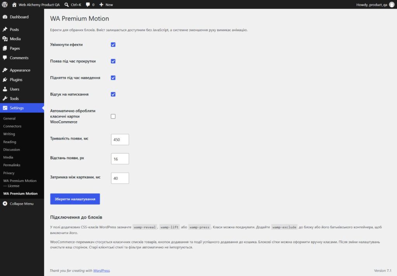Open the product_qa user avatar
Screen dimensions: 397x276
pos(392,5)
